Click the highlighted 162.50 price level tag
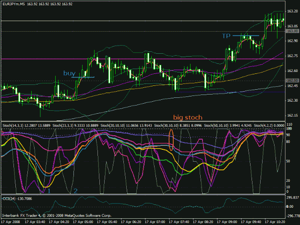Image resolution: width=300 pixels, height=225 pixels. click(x=292, y=81)
